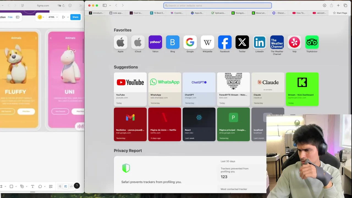Select the Comment tool in Figma

(x=40, y=186)
